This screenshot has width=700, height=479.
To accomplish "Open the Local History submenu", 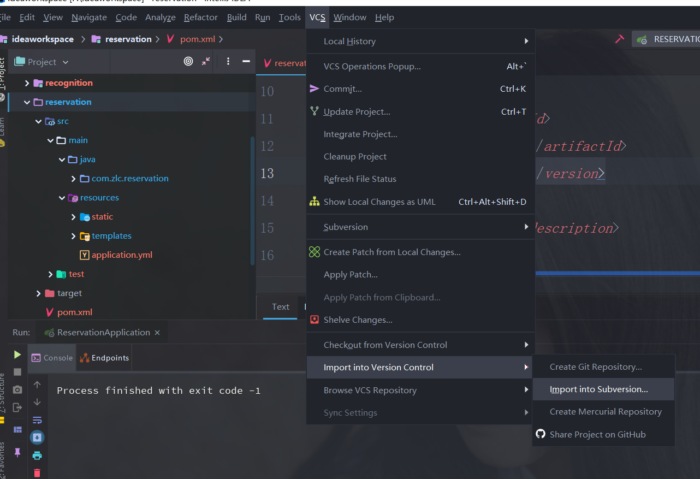I will pyautogui.click(x=420, y=42).
